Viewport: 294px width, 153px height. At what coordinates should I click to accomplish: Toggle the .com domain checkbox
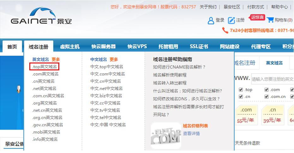267,90
